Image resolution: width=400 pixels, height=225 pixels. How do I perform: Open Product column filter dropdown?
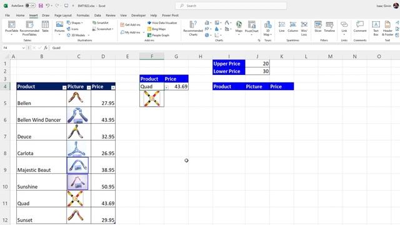point(64,87)
